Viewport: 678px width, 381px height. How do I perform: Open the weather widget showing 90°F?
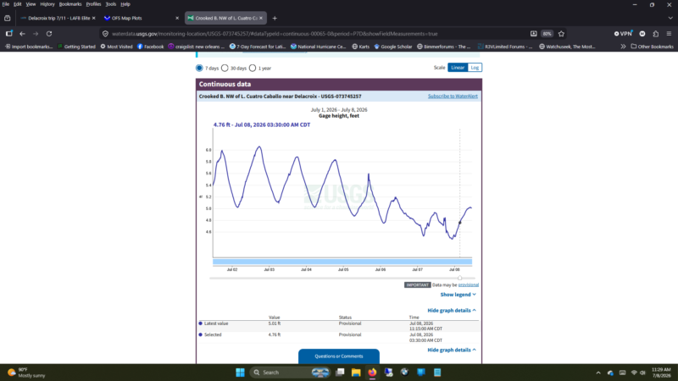pyautogui.click(x=27, y=373)
